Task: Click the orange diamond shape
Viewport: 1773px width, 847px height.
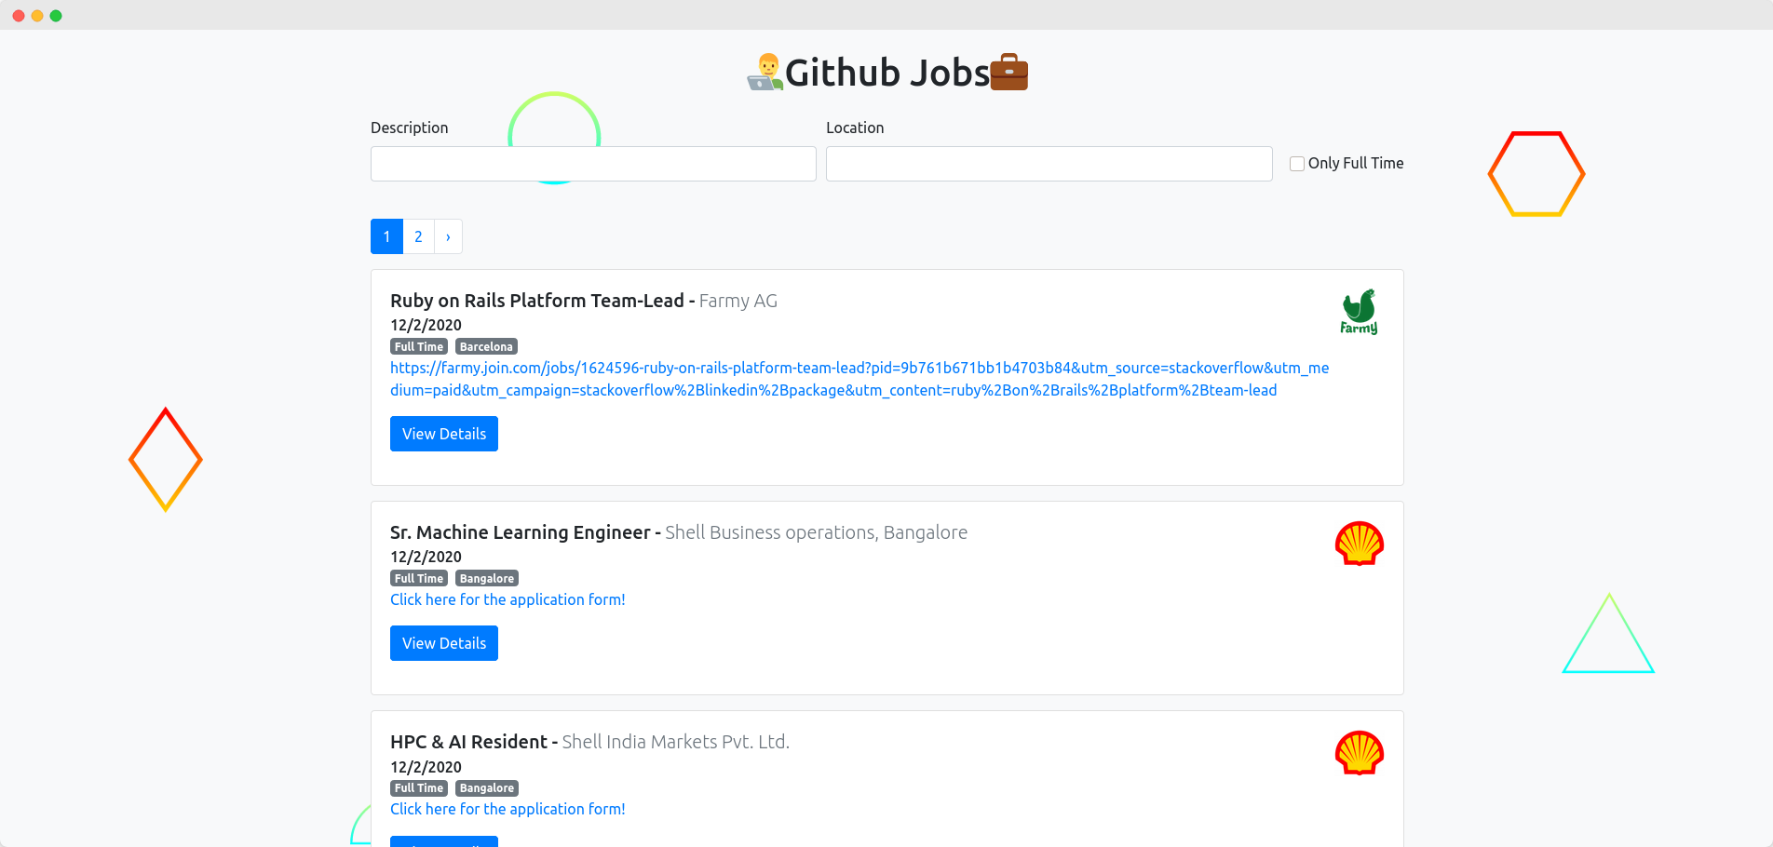Action: point(166,459)
